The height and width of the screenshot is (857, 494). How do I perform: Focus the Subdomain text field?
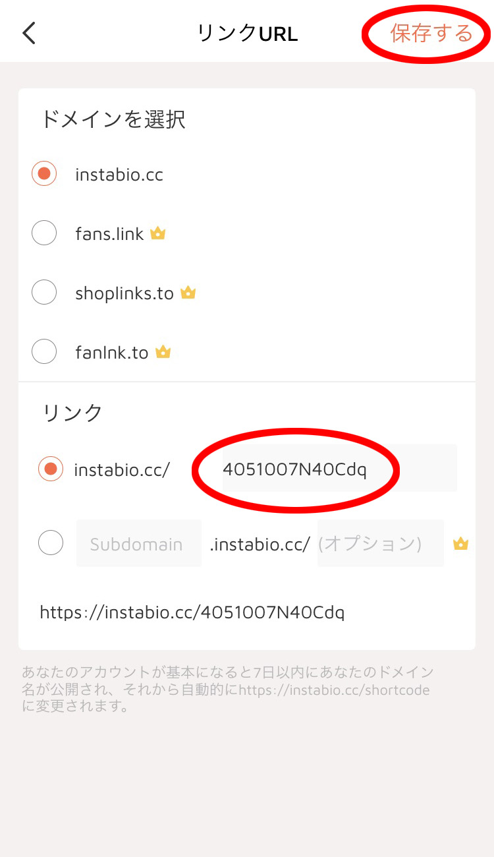tap(138, 544)
